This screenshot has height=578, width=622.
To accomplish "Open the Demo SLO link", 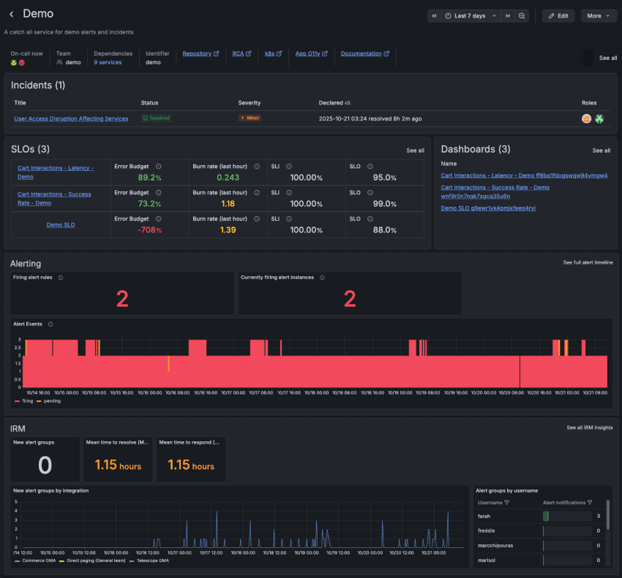I will point(61,224).
